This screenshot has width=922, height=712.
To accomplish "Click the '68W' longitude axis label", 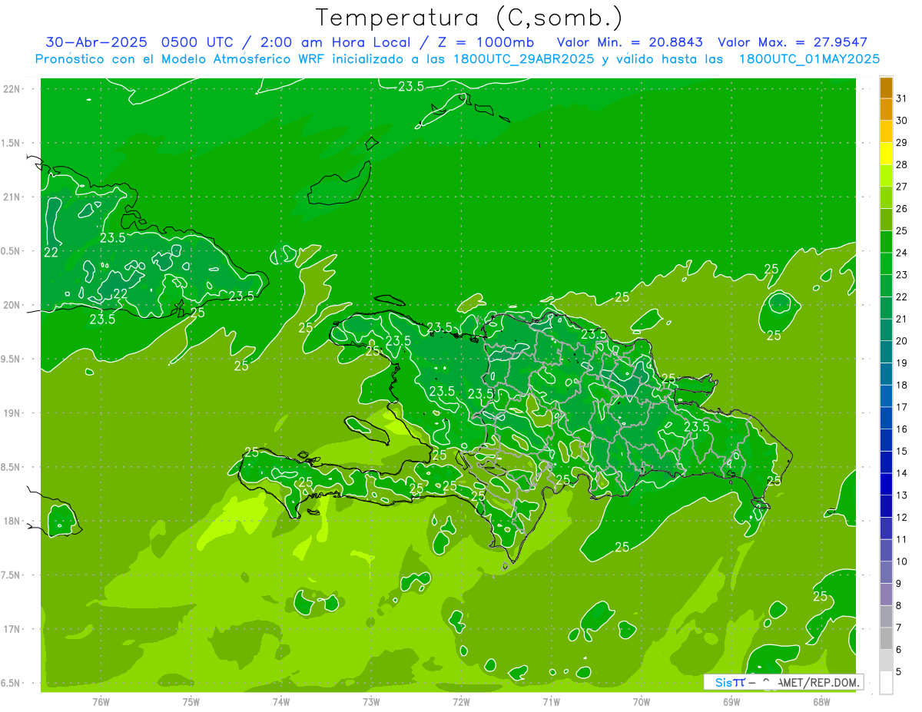I will (x=821, y=702).
